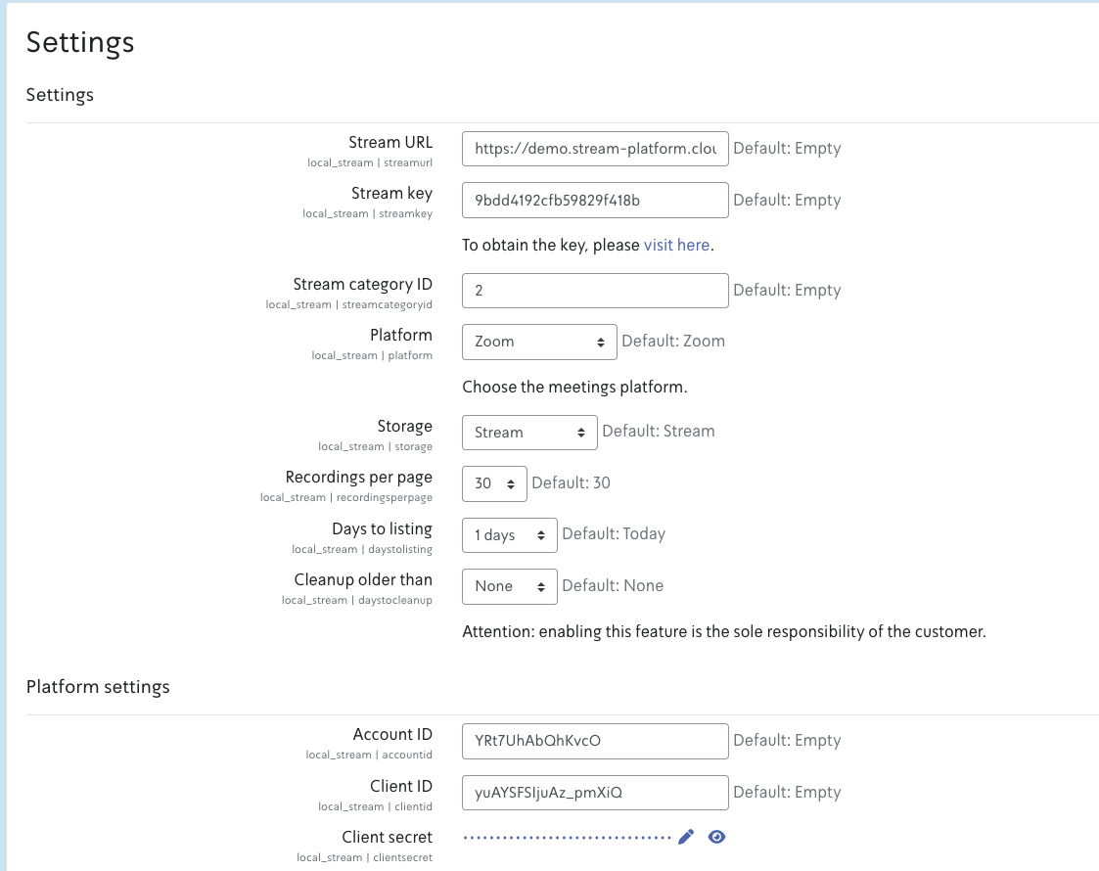The image size is (1099, 871).
Task: Click the Client ID input field
Action: coord(594,792)
